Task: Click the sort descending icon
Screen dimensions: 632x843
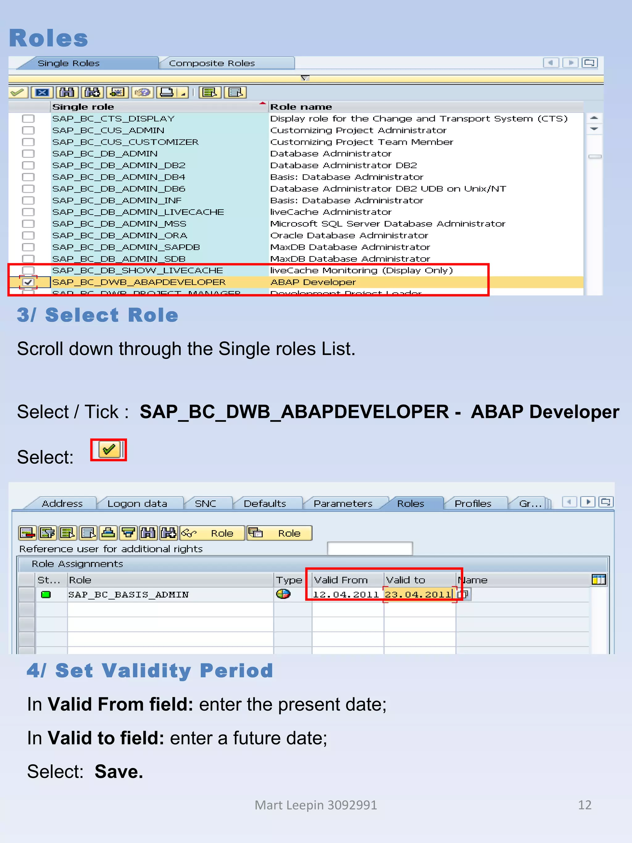Action: pyautogui.click(x=128, y=533)
